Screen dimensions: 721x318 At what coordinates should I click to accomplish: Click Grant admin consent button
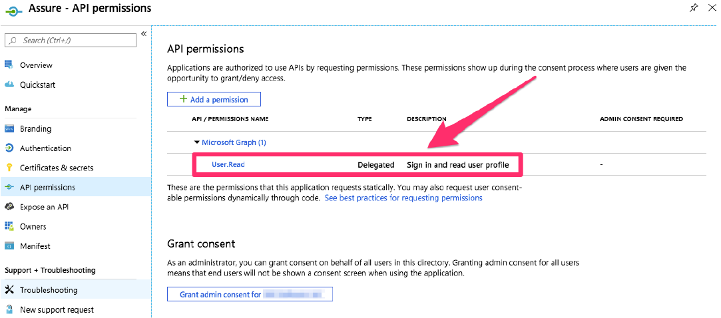(x=250, y=294)
